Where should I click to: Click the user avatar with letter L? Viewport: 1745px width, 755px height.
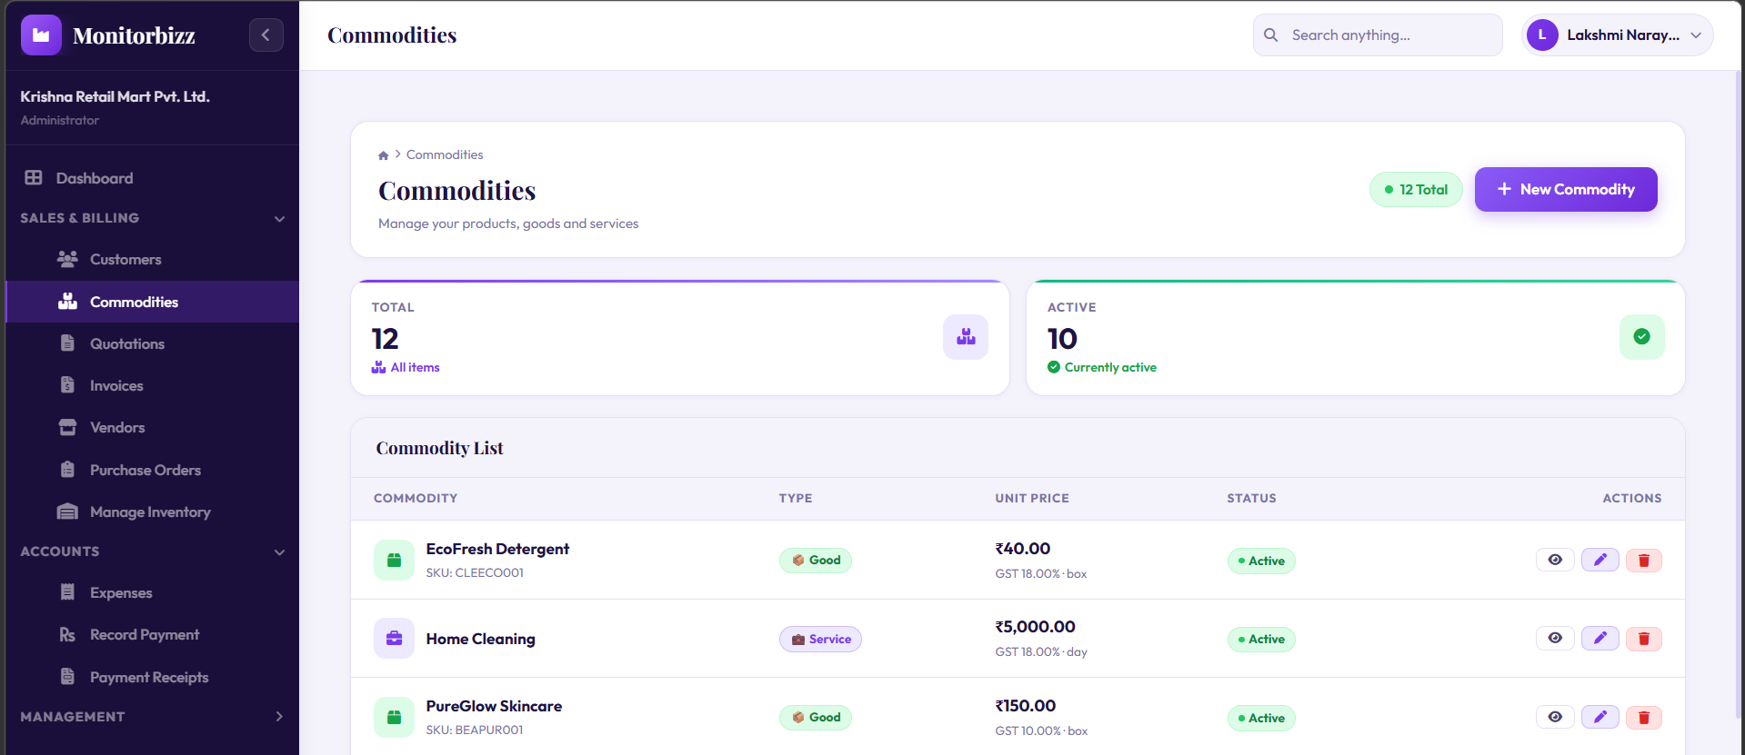pos(1541,35)
